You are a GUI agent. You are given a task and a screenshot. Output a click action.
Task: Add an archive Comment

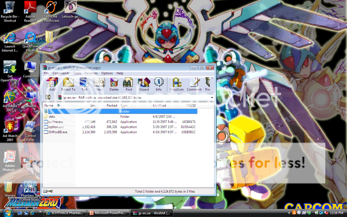click(x=194, y=84)
